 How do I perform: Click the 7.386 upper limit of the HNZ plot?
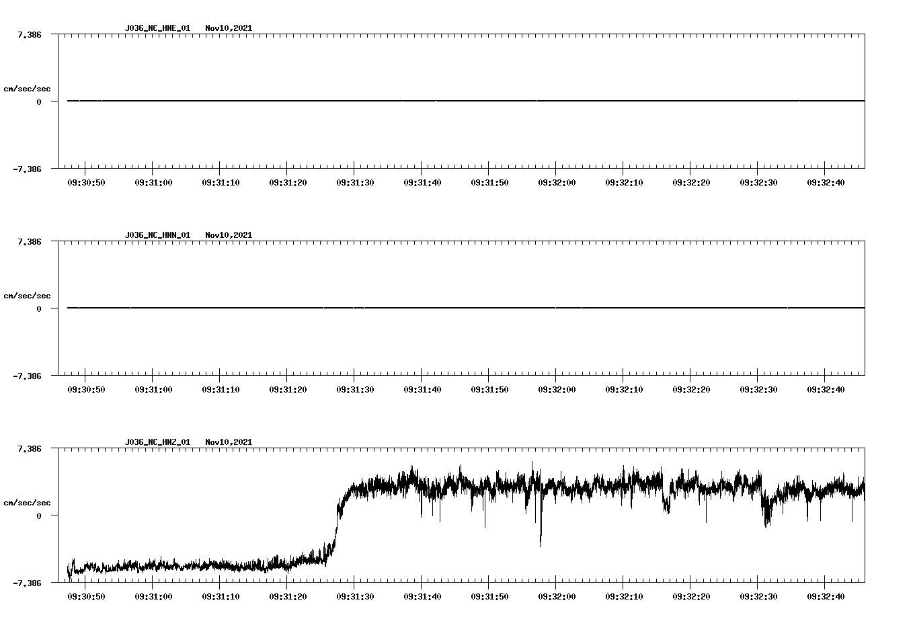[29, 448]
